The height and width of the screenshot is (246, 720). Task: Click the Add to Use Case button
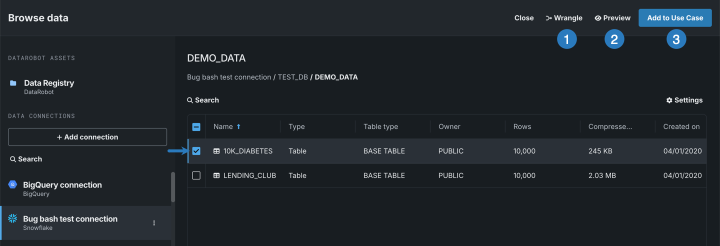point(675,18)
